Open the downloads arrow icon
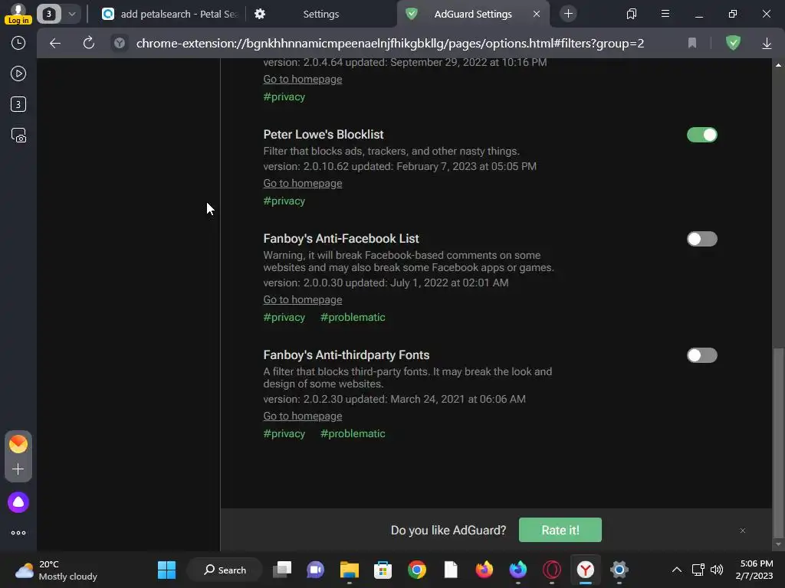Screen dimensions: 785x588 tap(767, 44)
